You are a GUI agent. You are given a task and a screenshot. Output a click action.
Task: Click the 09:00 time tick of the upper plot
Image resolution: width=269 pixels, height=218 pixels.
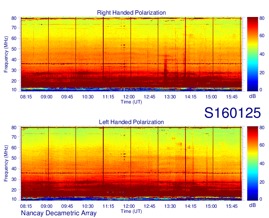coord(47,97)
